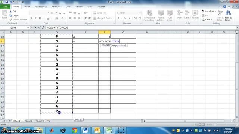Toggle Underline formatting

coord(40,18)
